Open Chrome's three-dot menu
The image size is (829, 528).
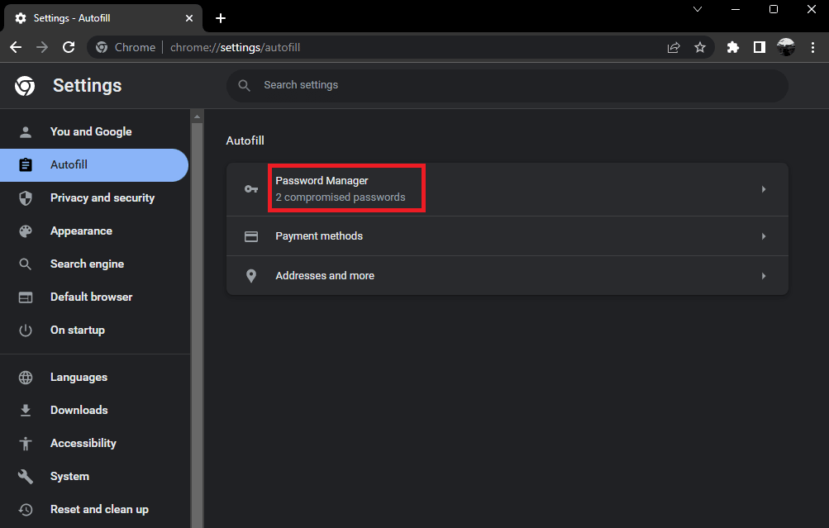coord(813,48)
